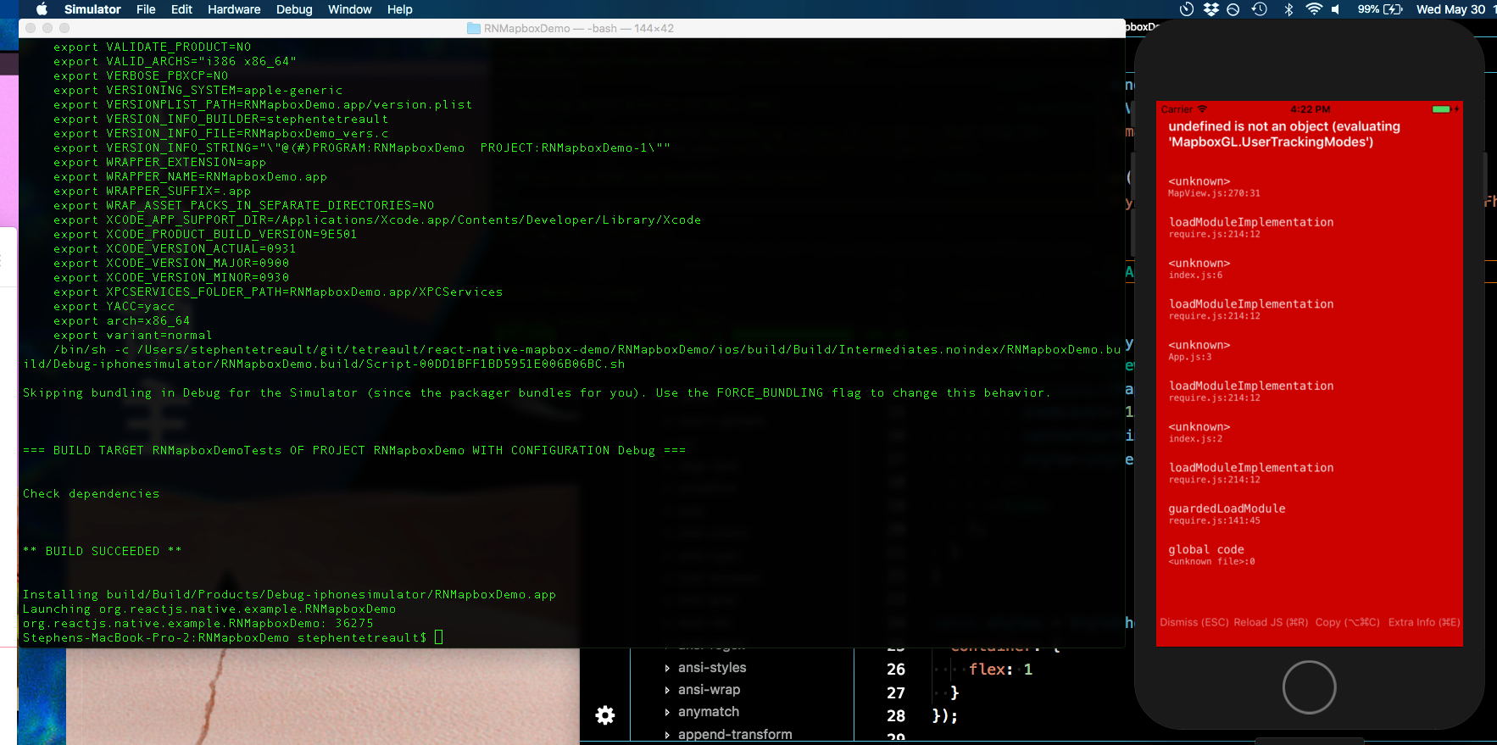1497x745 pixels.
Task: Open the Bluetooth status menu
Action: pyautogui.click(x=1288, y=9)
